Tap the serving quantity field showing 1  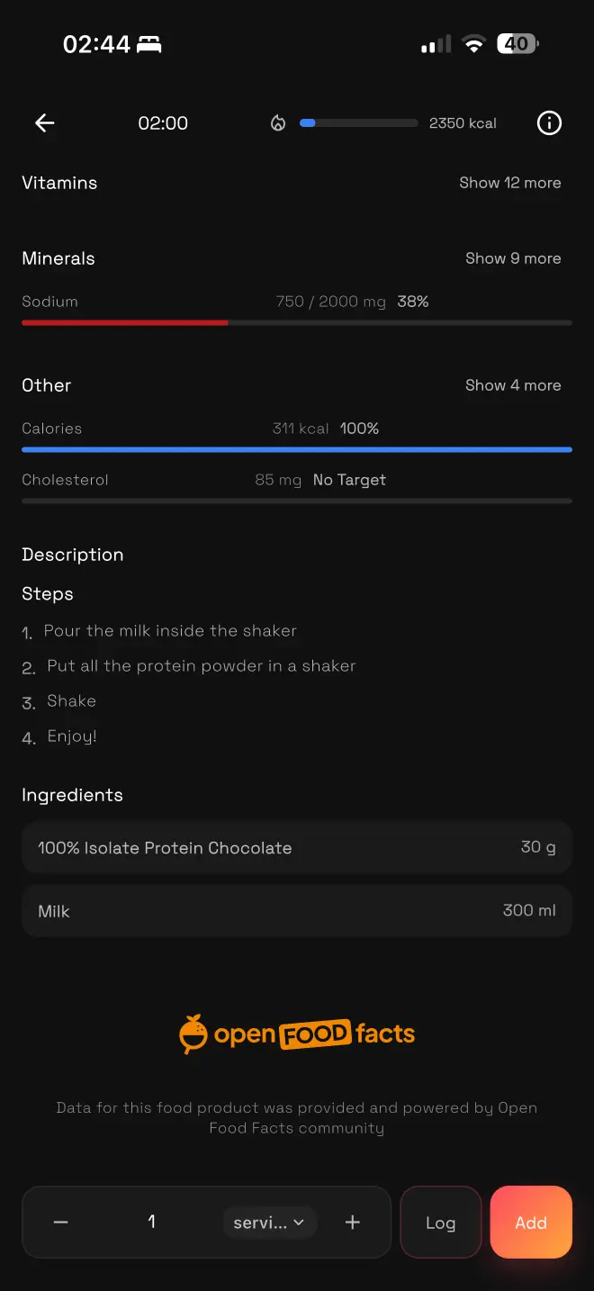pos(151,1223)
